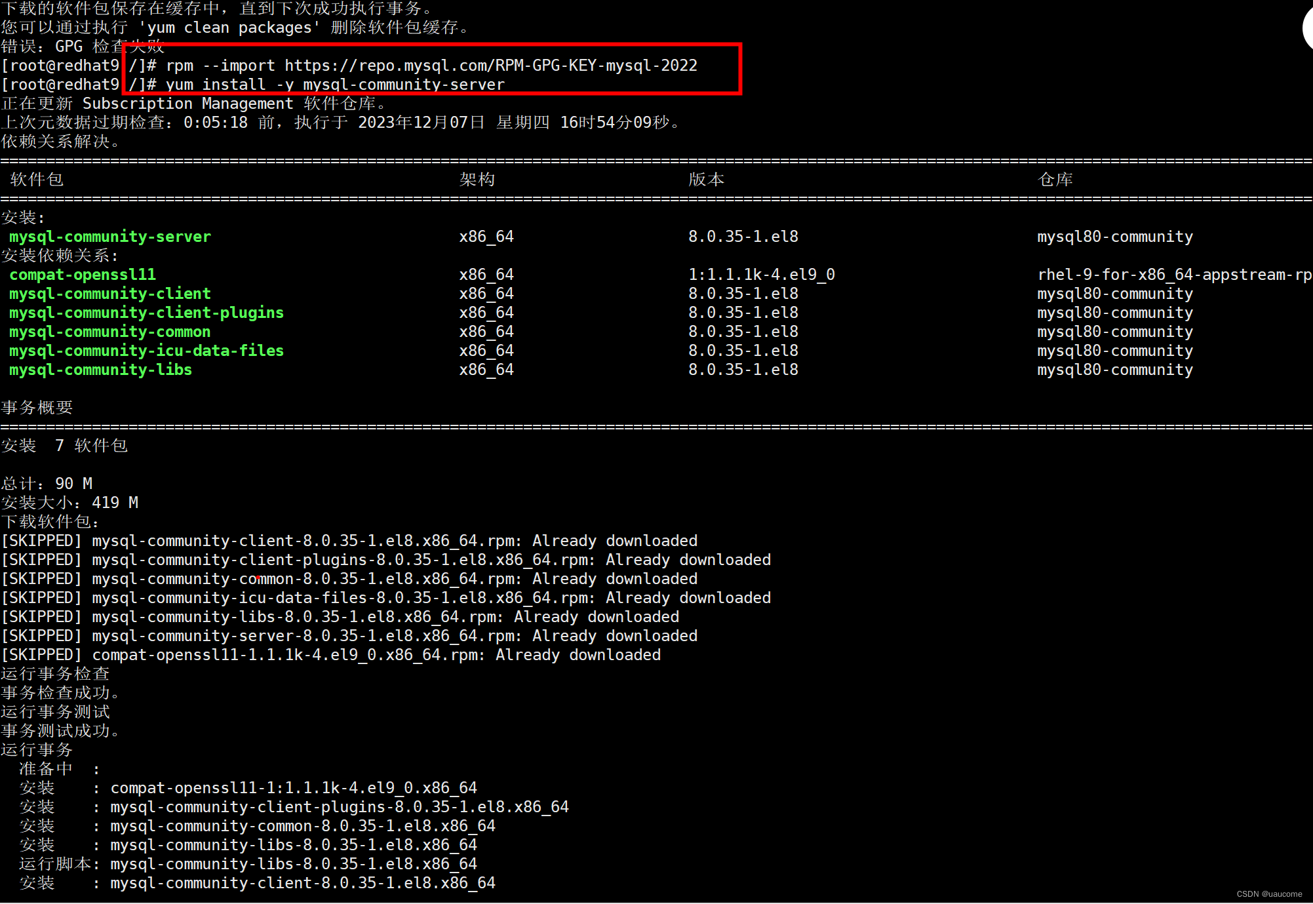Click the 运行事务 line

[37, 750]
